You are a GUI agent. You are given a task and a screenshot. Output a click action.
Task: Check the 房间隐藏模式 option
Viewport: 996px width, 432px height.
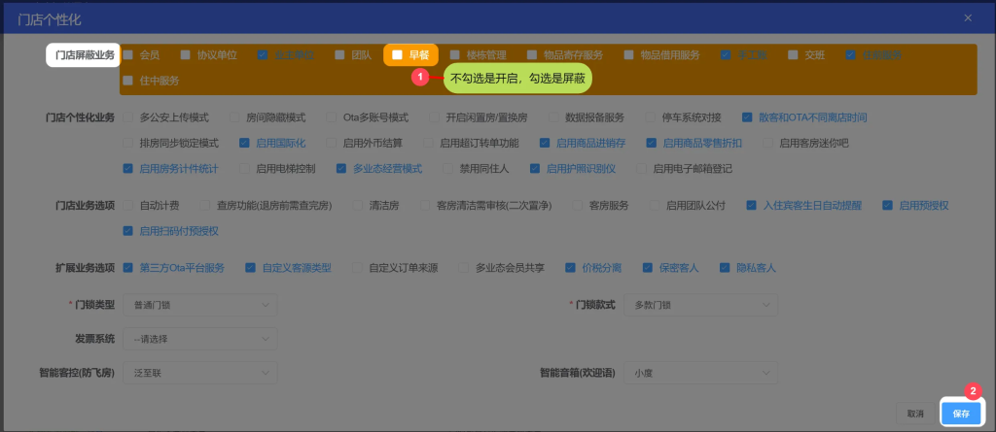[234, 117]
